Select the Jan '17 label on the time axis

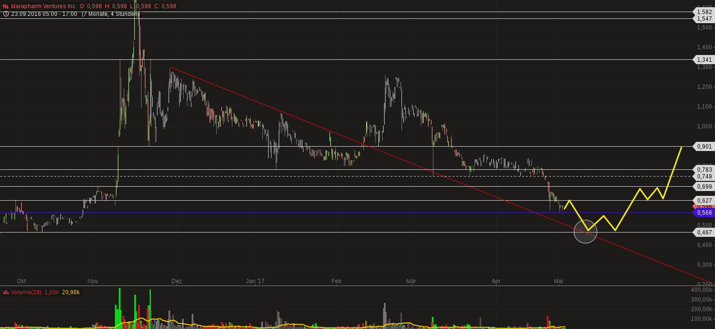tap(255, 281)
